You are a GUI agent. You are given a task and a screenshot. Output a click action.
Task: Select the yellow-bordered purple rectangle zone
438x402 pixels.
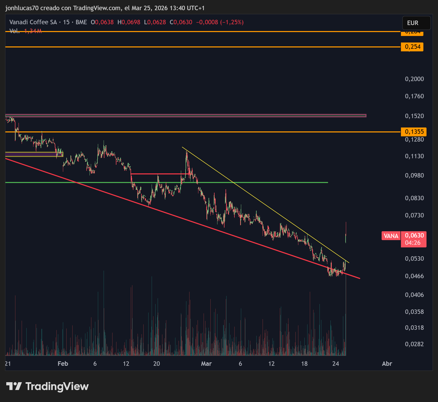point(34,154)
